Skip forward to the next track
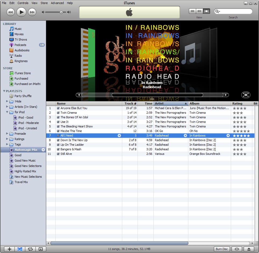 [x=32, y=12]
